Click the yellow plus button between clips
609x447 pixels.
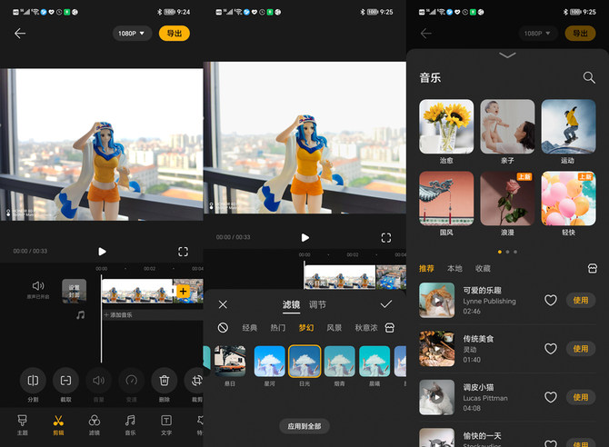(183, 291)
